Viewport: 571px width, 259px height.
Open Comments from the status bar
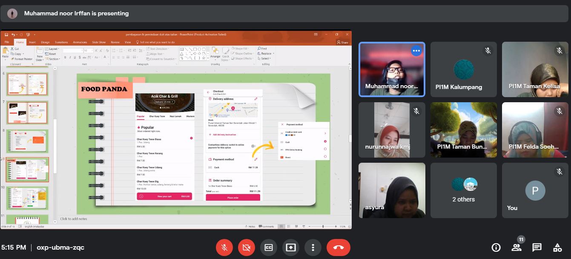pos(267,226)
